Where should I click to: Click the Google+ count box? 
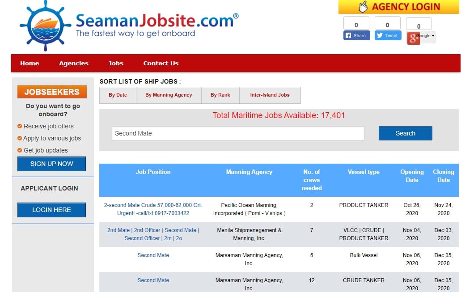click(419, 24)
